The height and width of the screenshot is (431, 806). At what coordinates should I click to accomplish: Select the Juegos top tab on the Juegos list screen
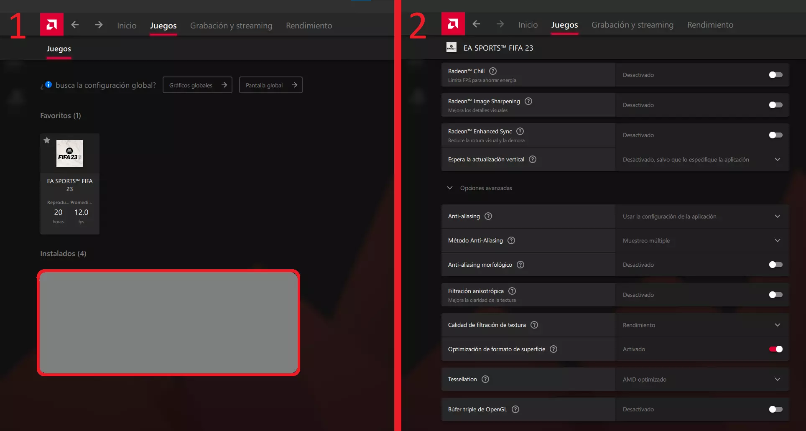coord(163,26)
